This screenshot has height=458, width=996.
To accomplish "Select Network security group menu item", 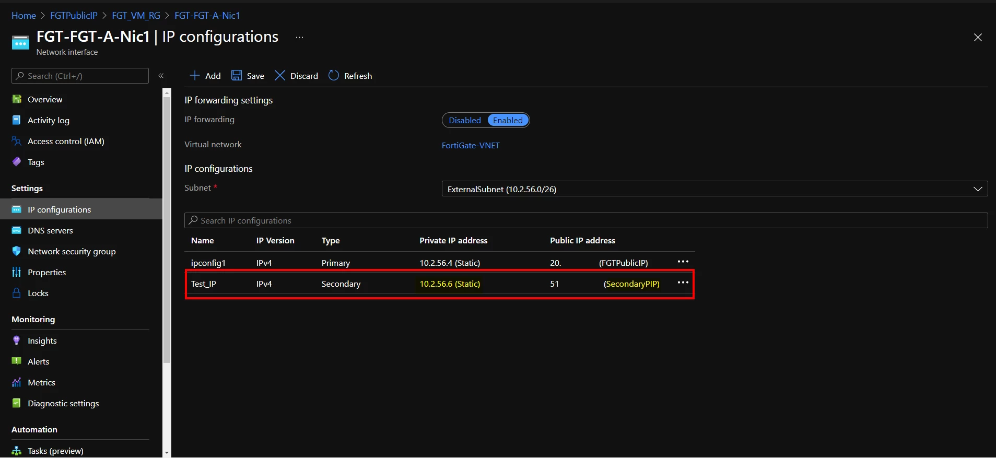I will (72, 251).
